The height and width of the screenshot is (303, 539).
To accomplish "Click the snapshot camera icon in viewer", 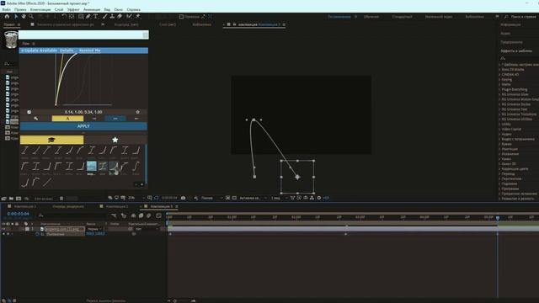I will 184,198.
